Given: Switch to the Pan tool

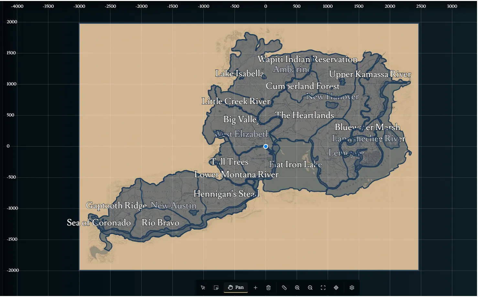Looking at the screenshot, I should pyautogui.click(x=236, y=288).
